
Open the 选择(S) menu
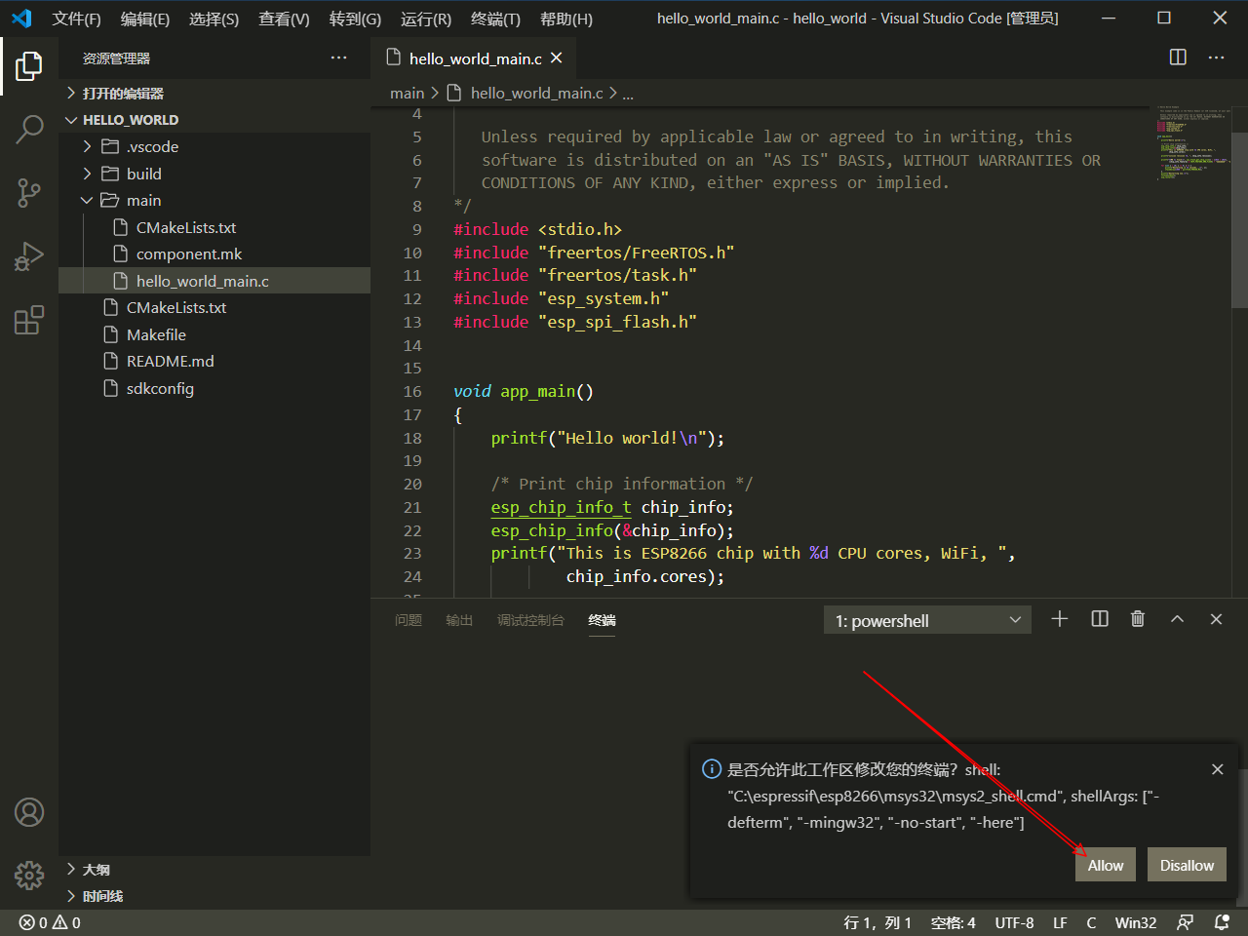click(214, 19)
